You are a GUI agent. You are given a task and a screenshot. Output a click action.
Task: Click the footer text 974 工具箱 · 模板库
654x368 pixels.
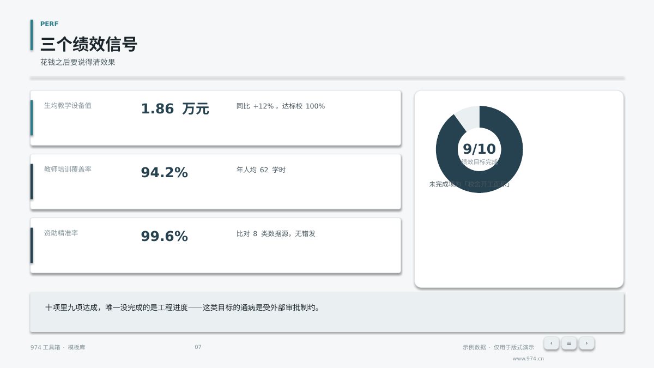click(x=58, y=347)
